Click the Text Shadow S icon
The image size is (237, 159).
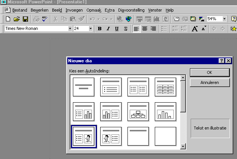click(126, 28)
